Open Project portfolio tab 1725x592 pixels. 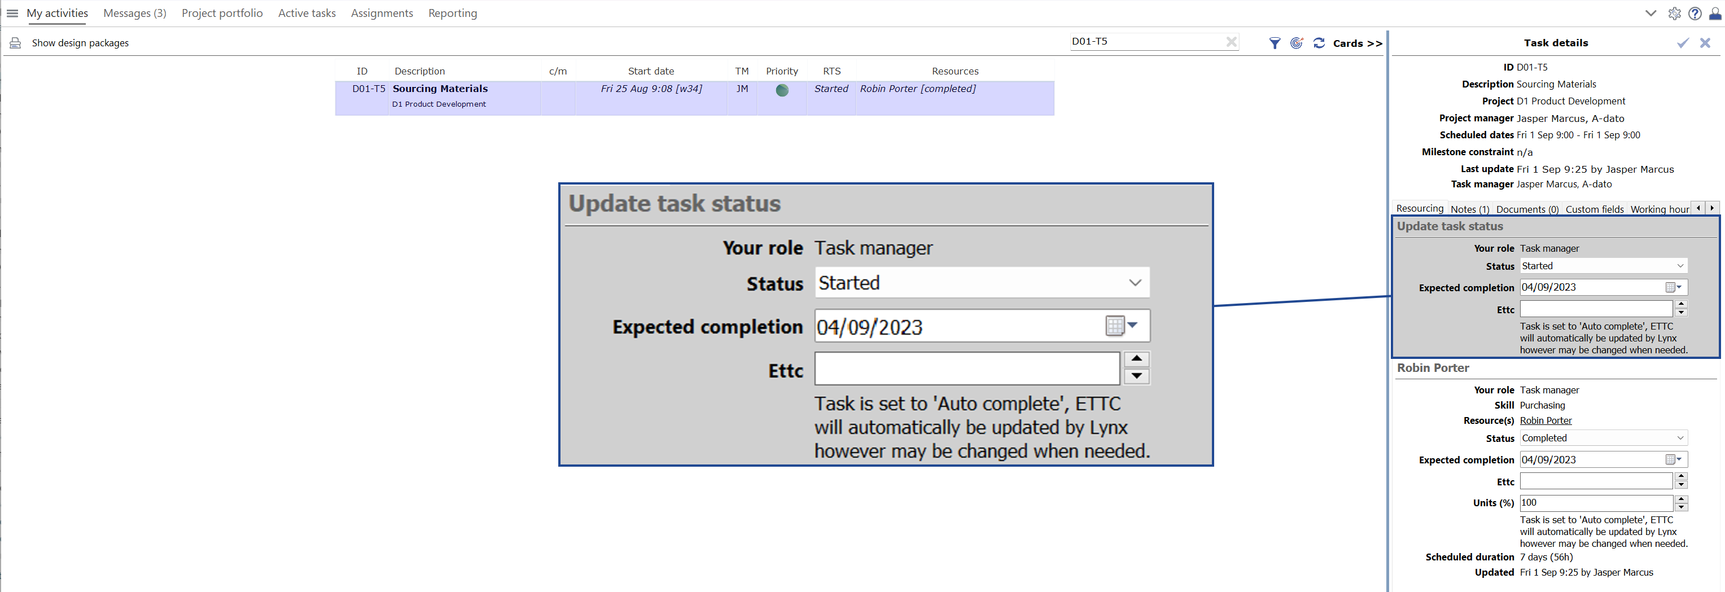(222, 14)
